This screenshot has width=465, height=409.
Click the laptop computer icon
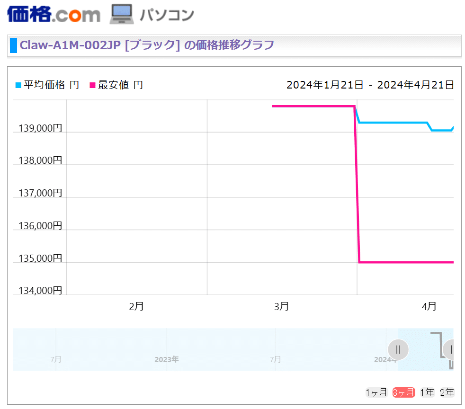(122, 14)
